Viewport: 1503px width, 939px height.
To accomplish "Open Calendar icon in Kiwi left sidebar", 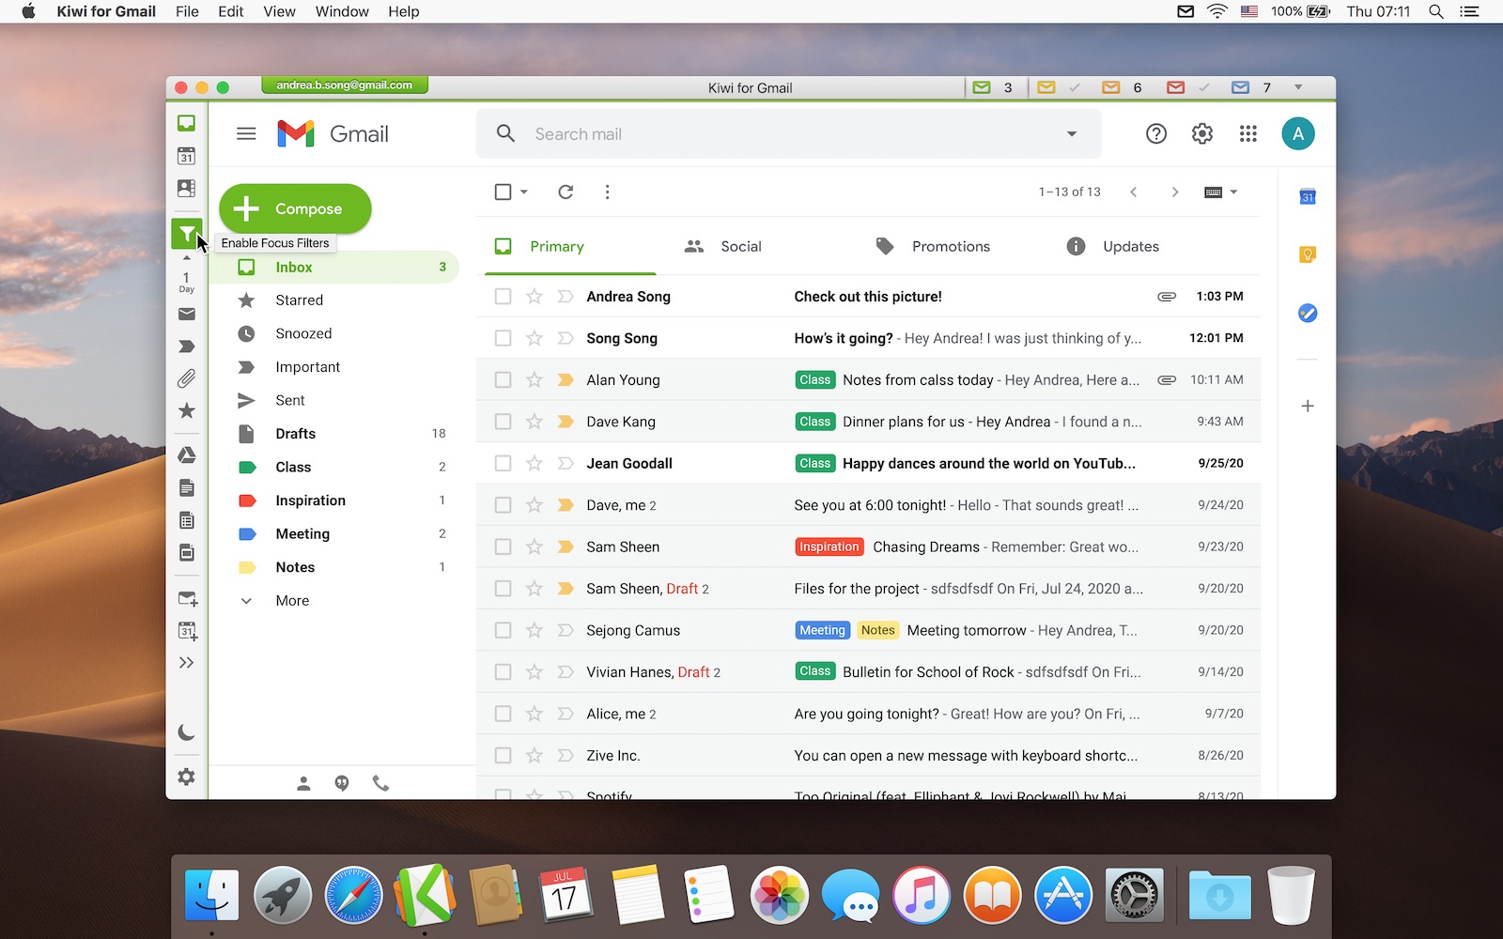I will pyautogui.click(x=187, y=156).
